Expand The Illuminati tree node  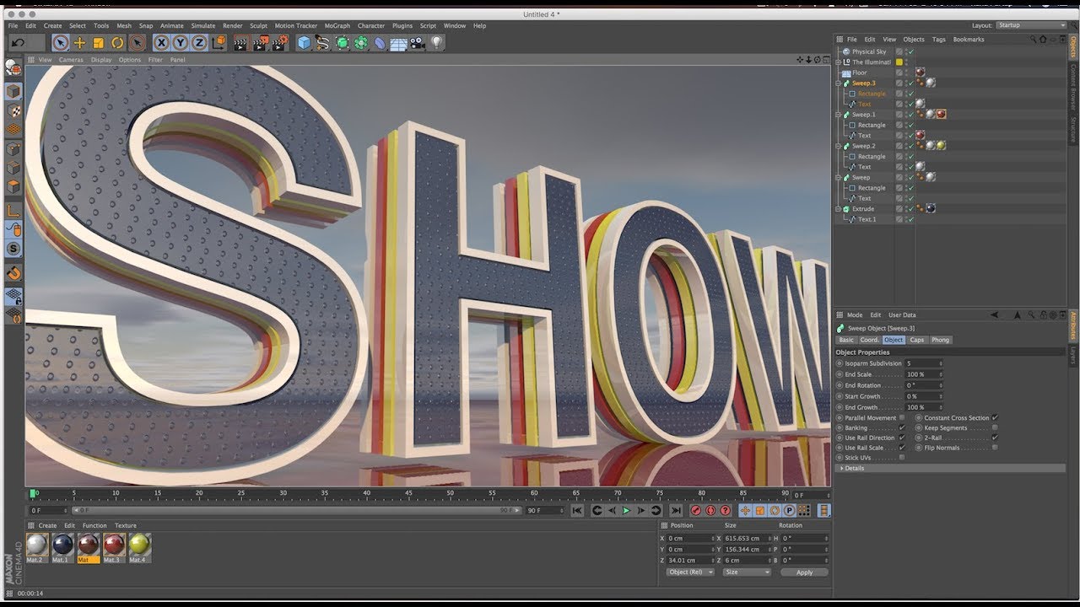839,62
